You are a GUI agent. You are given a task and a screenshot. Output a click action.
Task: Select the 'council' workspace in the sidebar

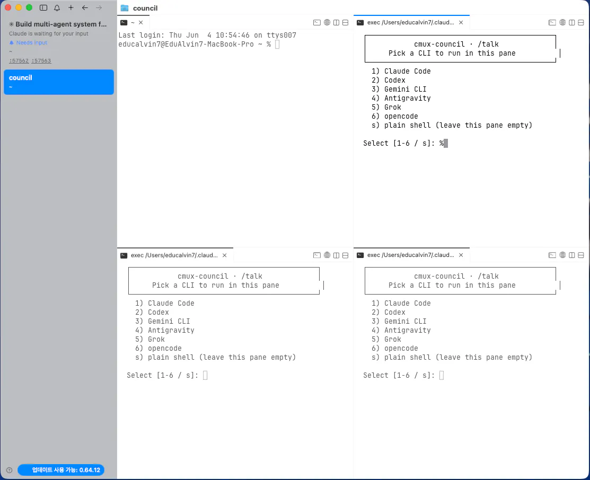(x=59, y=82)
